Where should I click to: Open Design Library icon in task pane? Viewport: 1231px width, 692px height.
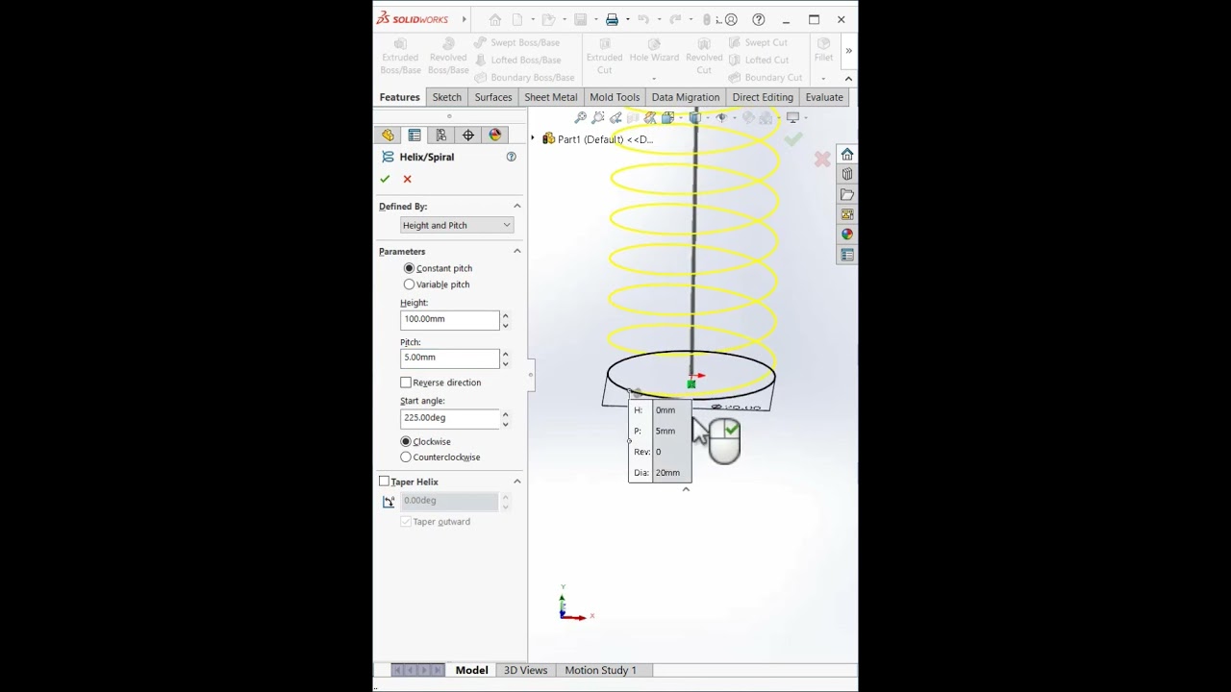847,174
